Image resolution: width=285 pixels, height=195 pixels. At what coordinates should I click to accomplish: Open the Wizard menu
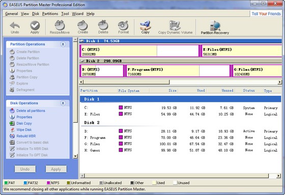click(x=77, y=14)
